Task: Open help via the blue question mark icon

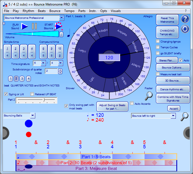Action: (x=185, y=19)
